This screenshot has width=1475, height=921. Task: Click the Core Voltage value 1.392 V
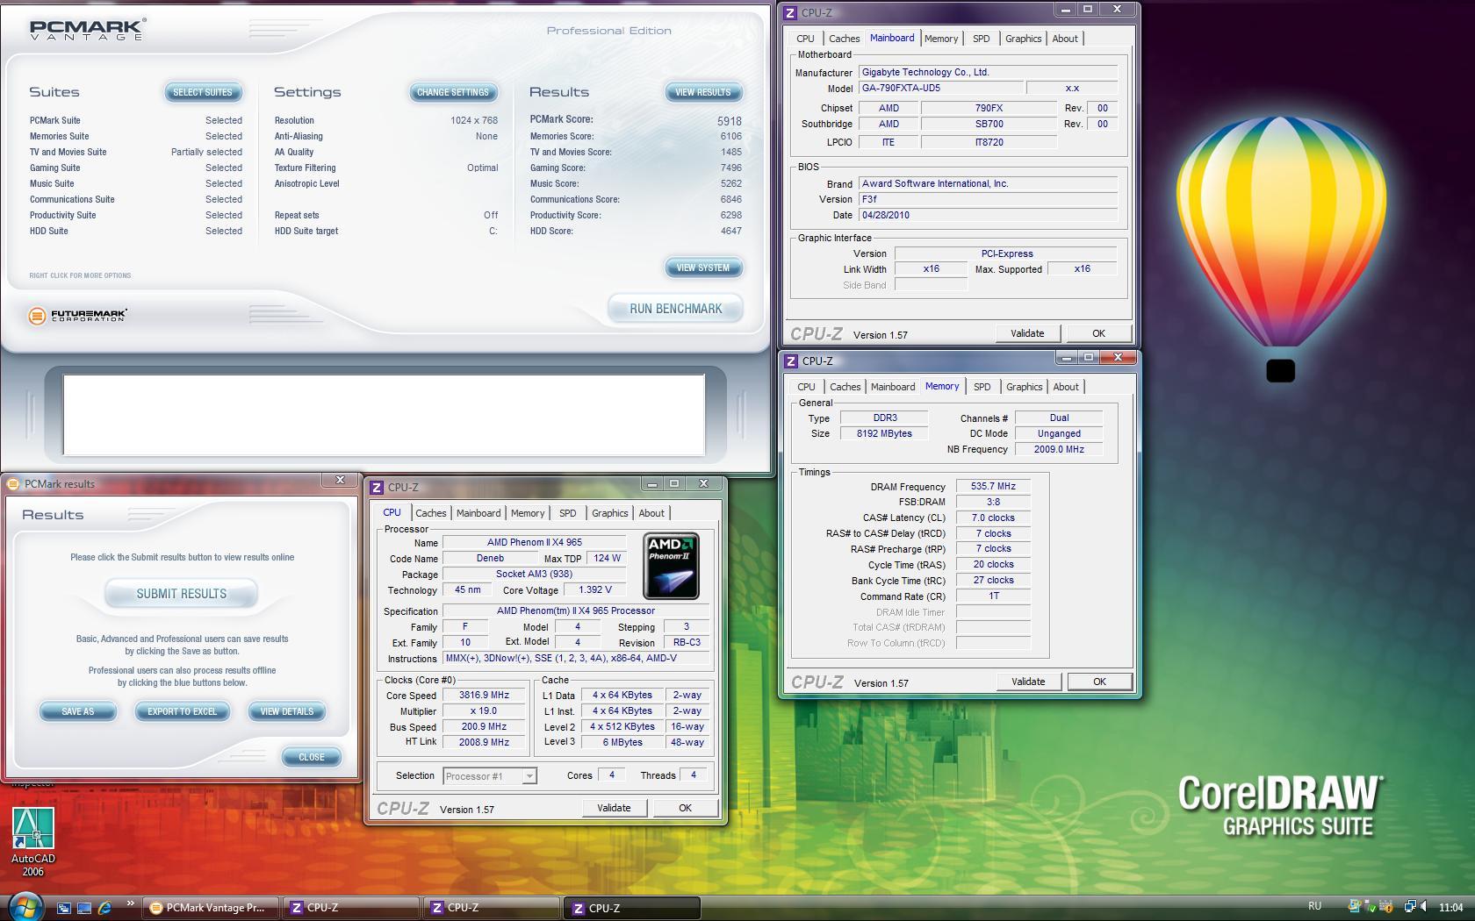click(595, 590)
